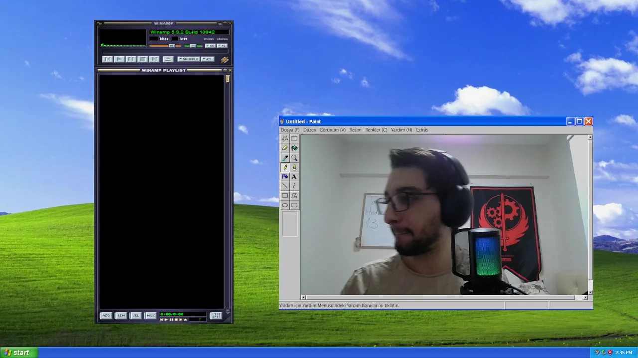Activate the Magnifier tool in Paint
Image resolution: width=638 pixels, height=358 pixels.
(294, 158)
